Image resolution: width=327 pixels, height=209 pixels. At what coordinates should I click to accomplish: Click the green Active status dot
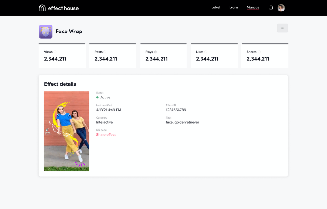97,97
